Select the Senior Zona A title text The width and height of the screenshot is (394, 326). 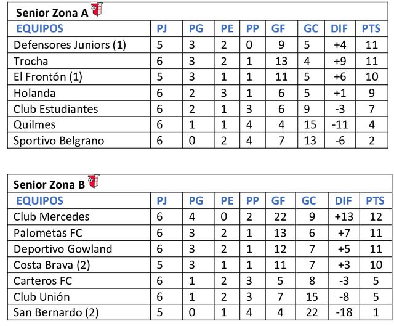tap(51, 12)
